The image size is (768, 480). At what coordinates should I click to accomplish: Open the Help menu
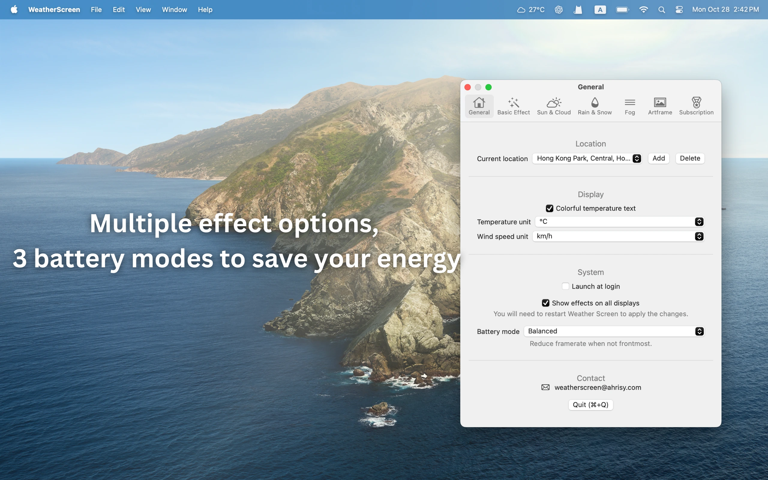click(205, 10)
